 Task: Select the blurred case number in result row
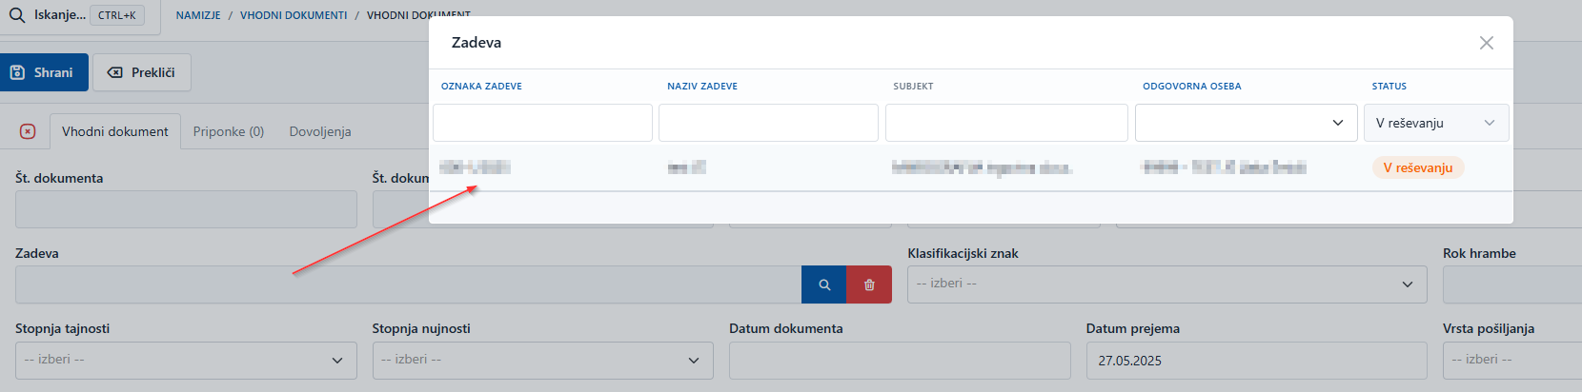(x=475, y=167)
